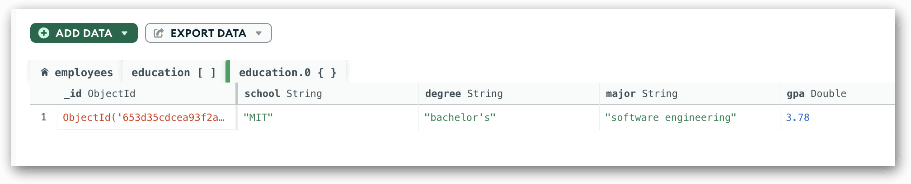The width and height of the screenshot is (911, 184).
Task: Open the Add Data dropdown arrow
Action: [125, 33]
